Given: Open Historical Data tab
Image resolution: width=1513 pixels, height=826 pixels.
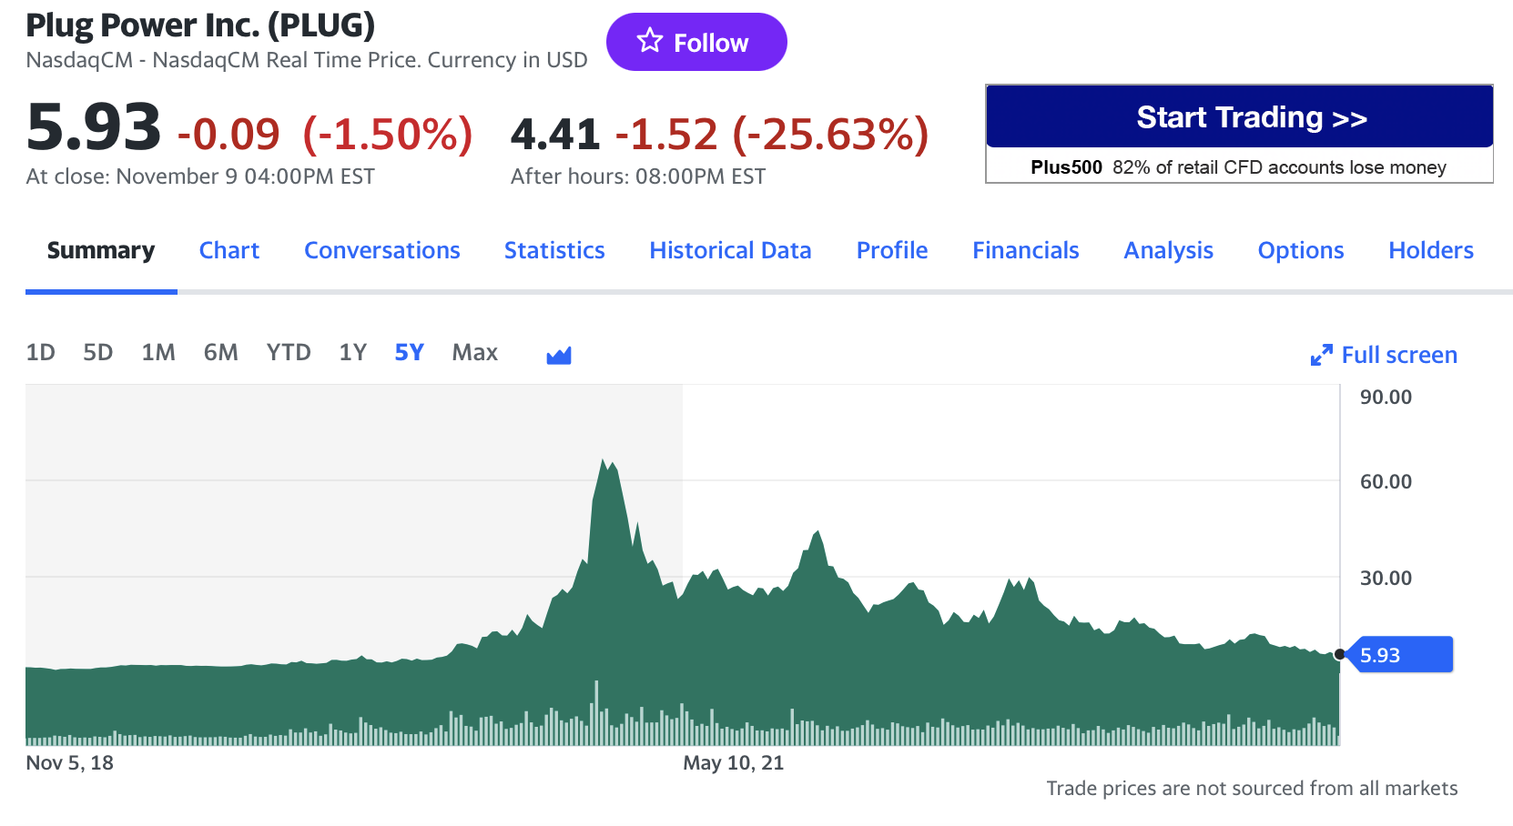Looking at the screenshot, I should tap(730, 250).
